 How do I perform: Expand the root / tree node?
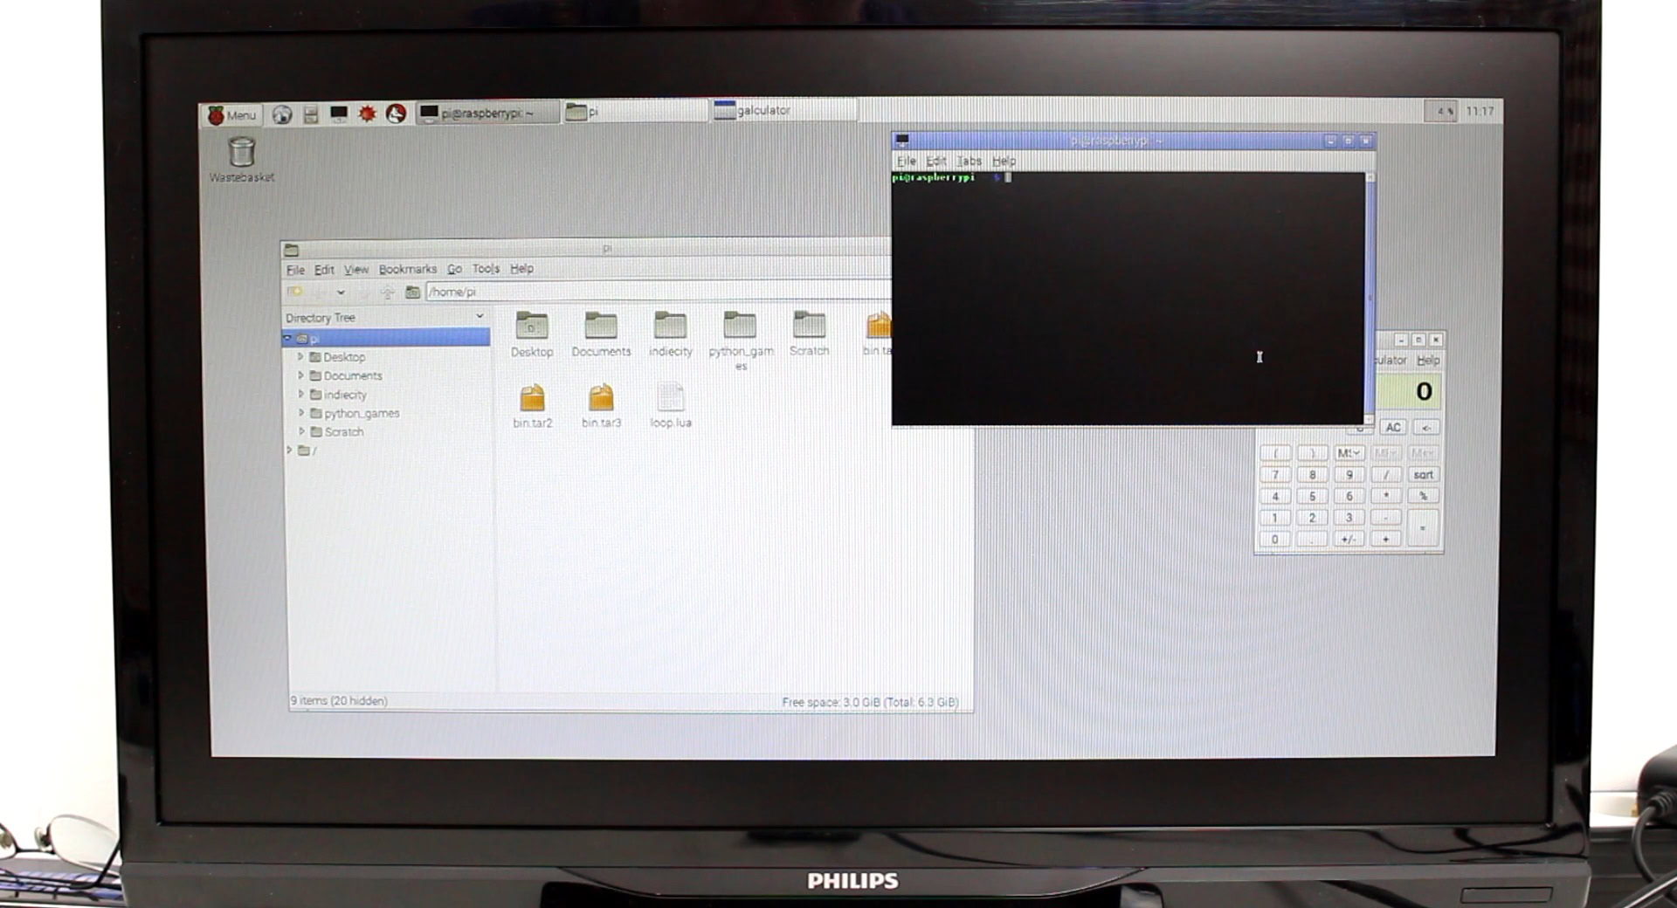pos(289,451)
